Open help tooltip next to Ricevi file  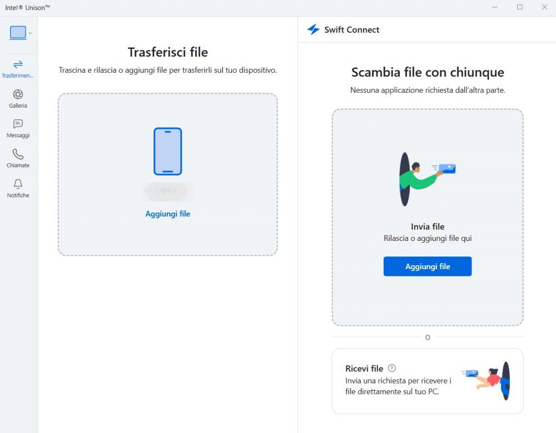coord(392,368)
